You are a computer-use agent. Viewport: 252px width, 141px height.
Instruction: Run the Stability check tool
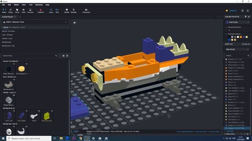coord(74,11)
